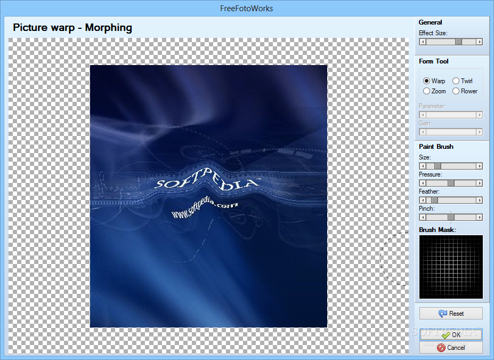
Task: Click the Cancel button
Action: (x=451, y=347)
